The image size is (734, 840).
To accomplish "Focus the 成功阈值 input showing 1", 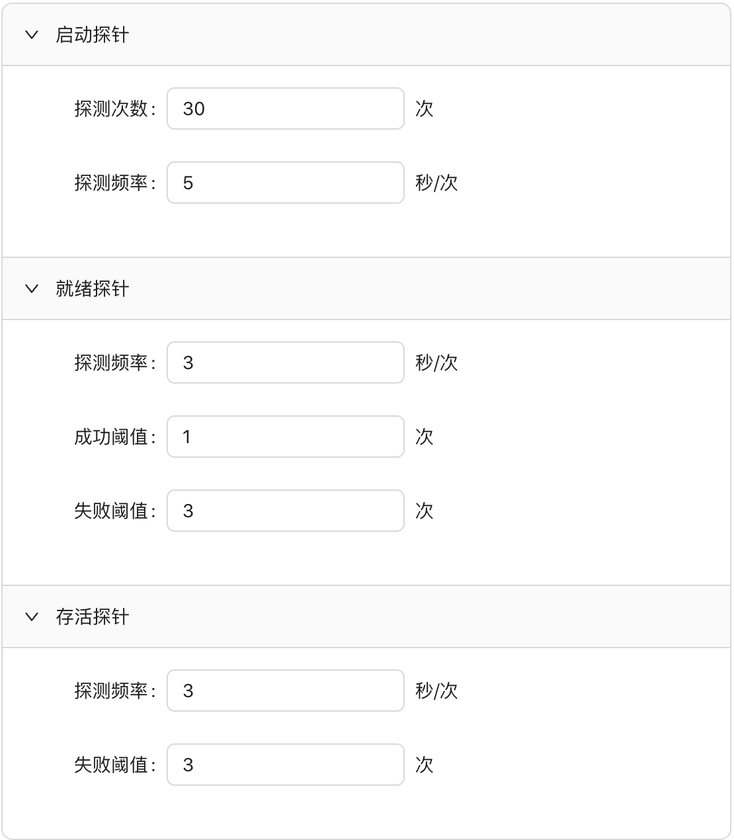I will (x=285, y=437).
